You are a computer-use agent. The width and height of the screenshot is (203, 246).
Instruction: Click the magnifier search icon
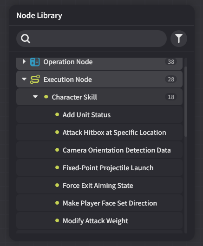[26, 39]
